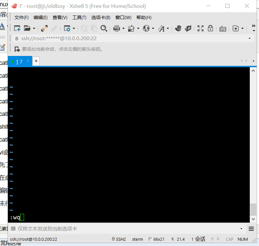Click the CAP indicator in status bar

click(229, 239)
